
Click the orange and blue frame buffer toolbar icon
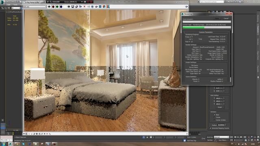tap(104, 6)
